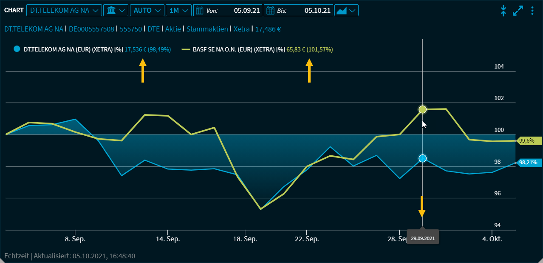Expand the AUTO scaling dropdown
The height and width of the screenshot is (263, 543).
[x=147, y=10]
